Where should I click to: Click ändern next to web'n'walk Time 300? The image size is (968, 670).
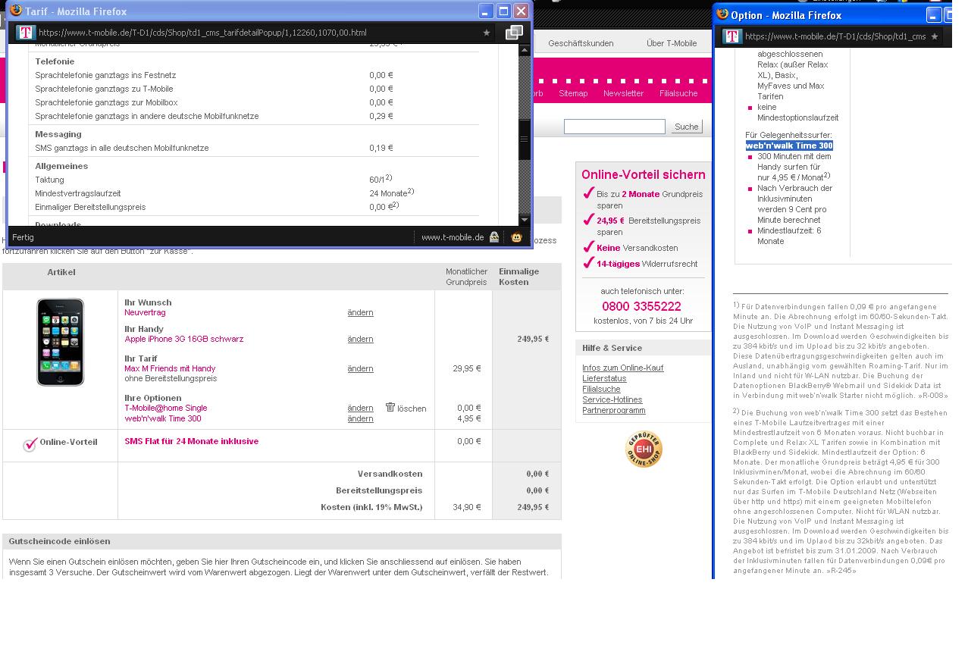(360, 418)
